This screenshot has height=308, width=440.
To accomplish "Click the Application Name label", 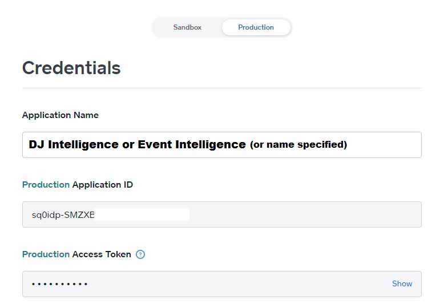I will (60, 115).
